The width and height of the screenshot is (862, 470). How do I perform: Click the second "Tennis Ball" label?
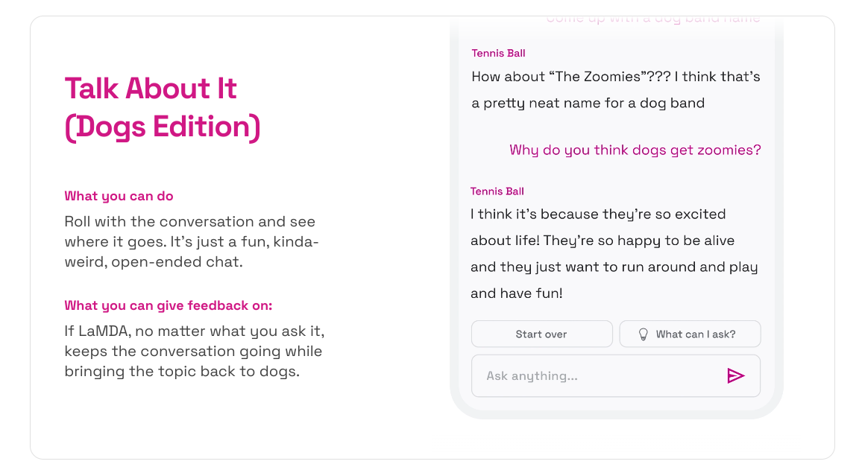click(497, 191)
